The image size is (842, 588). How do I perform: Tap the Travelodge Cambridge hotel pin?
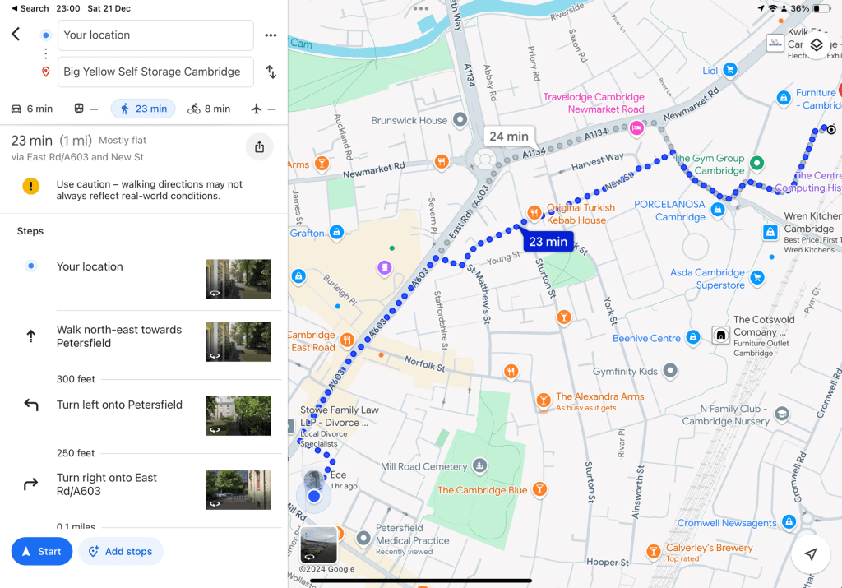click(637, 128)
